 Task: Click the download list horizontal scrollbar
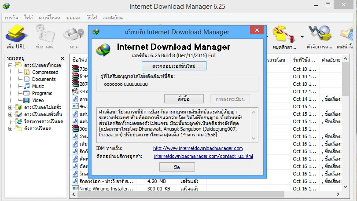click(181, 194)
